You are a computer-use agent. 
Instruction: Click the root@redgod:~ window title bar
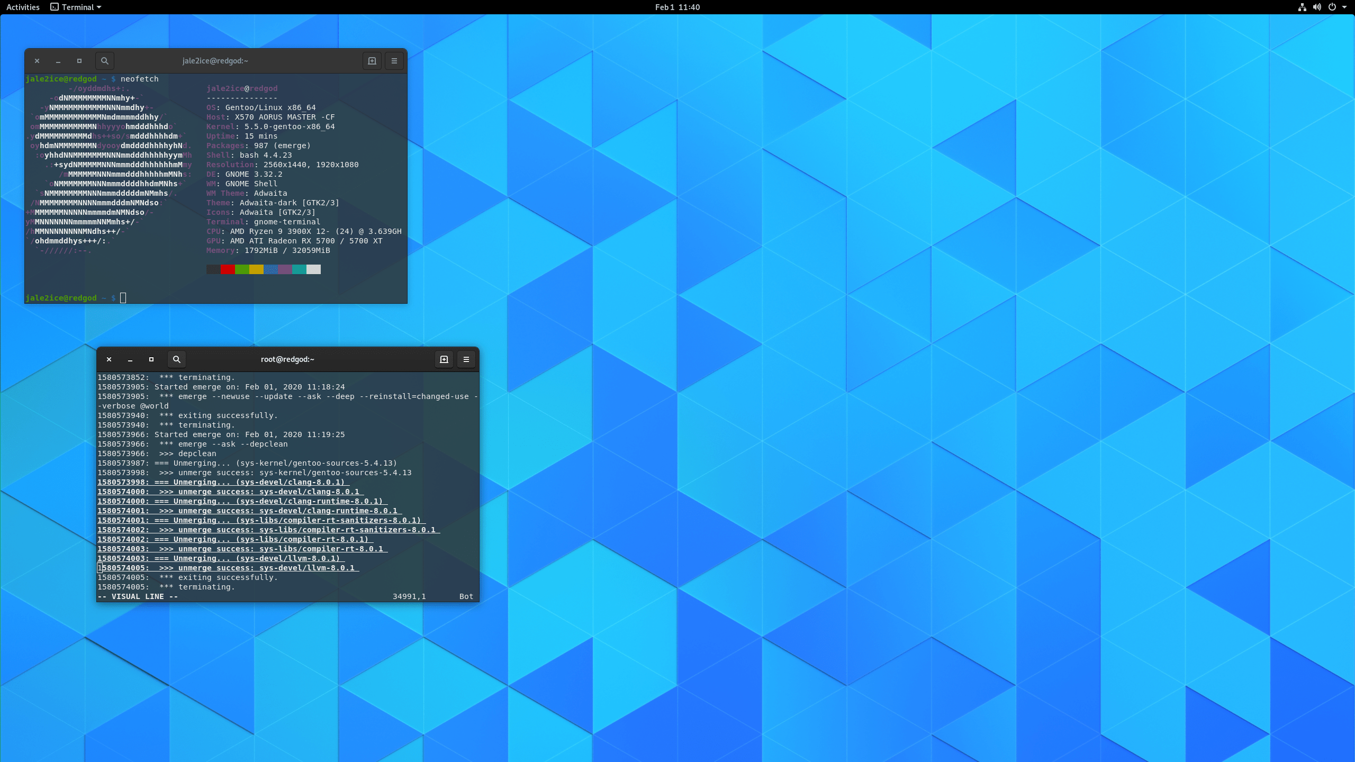point(287,359)
